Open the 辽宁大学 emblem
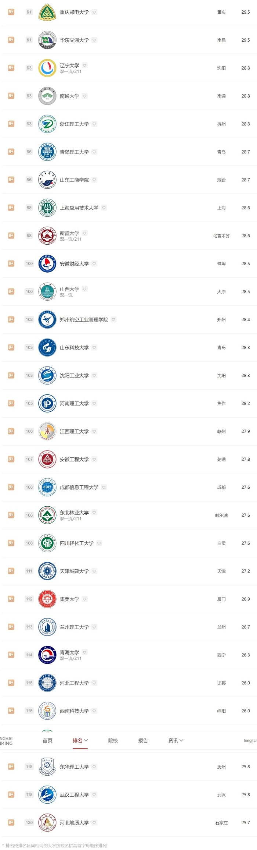This screenshot has height=850, width=257. (47, 68)
